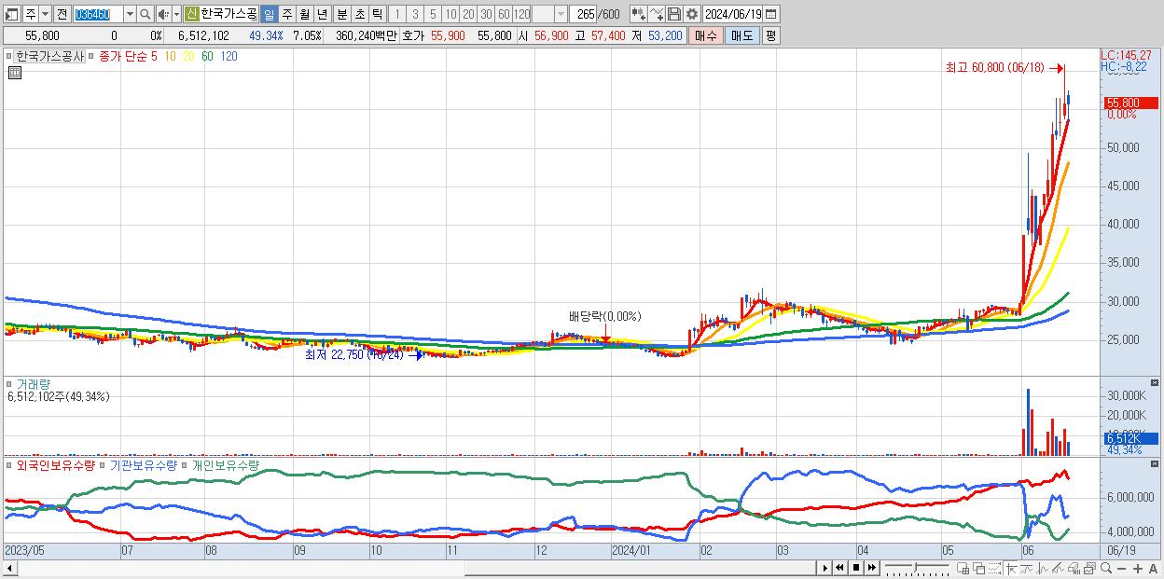
Task: Click the 매도 sell button
Action: 742,35
